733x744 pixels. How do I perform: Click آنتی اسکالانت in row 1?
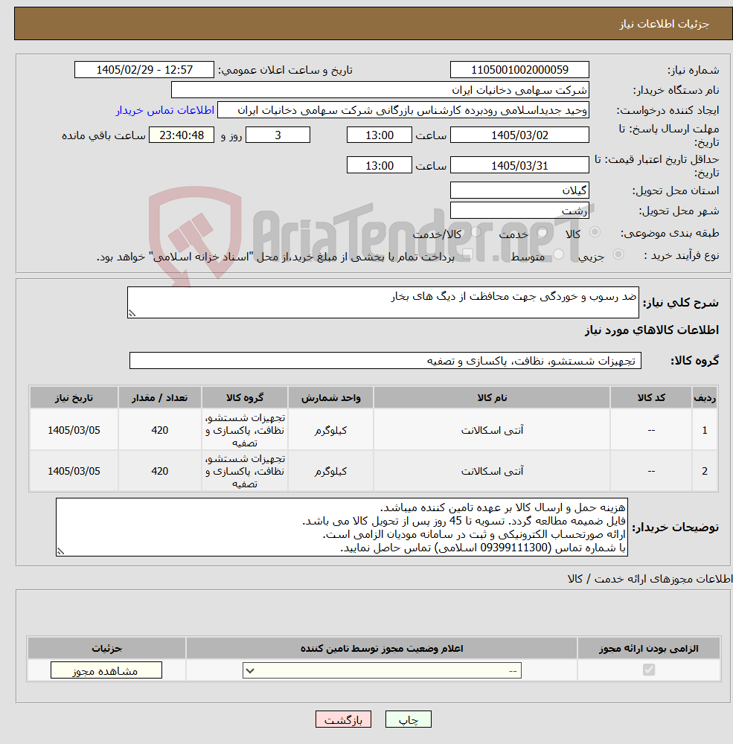click(492, 430)
